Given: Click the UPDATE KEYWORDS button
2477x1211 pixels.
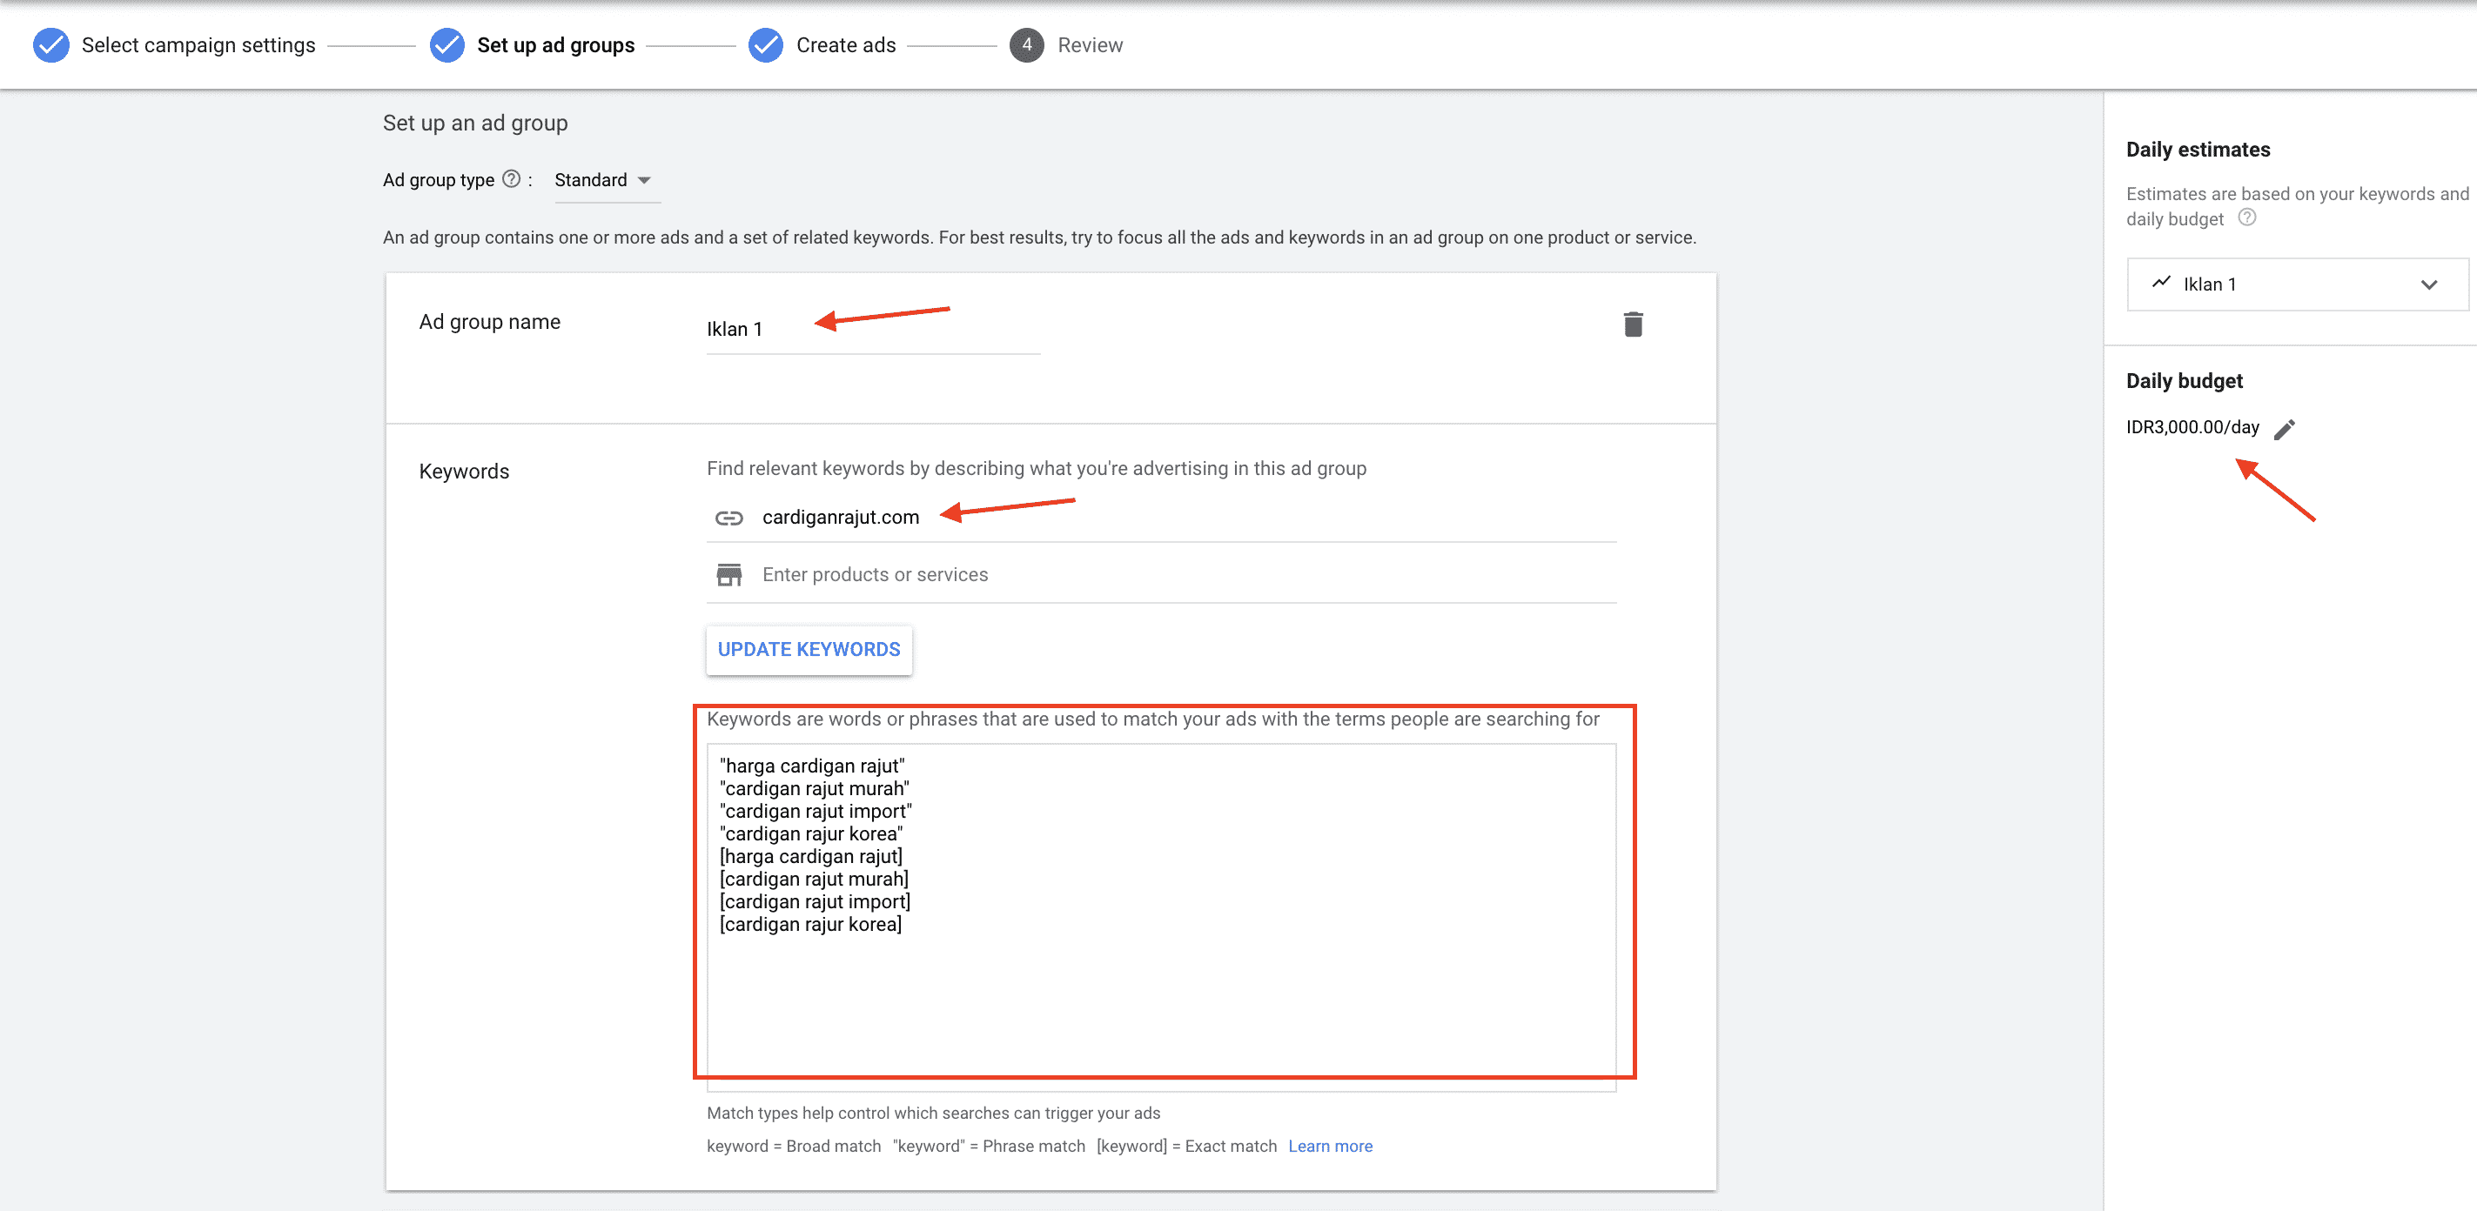Looking at the screenshot, I should coord(807,649).
